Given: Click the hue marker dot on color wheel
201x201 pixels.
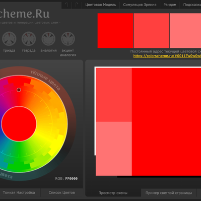Looking at the screenshot, I should [x=19, y=90].
